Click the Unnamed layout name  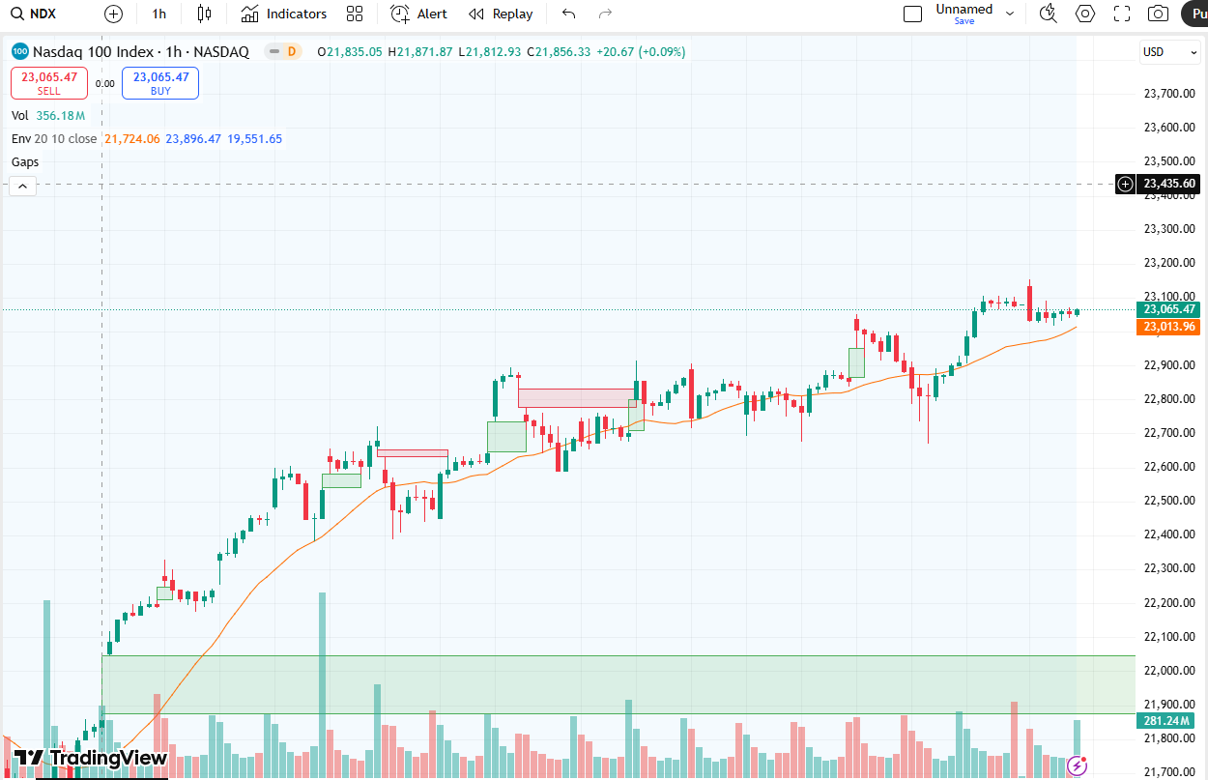pyautogui.click(x=964, y=9)
